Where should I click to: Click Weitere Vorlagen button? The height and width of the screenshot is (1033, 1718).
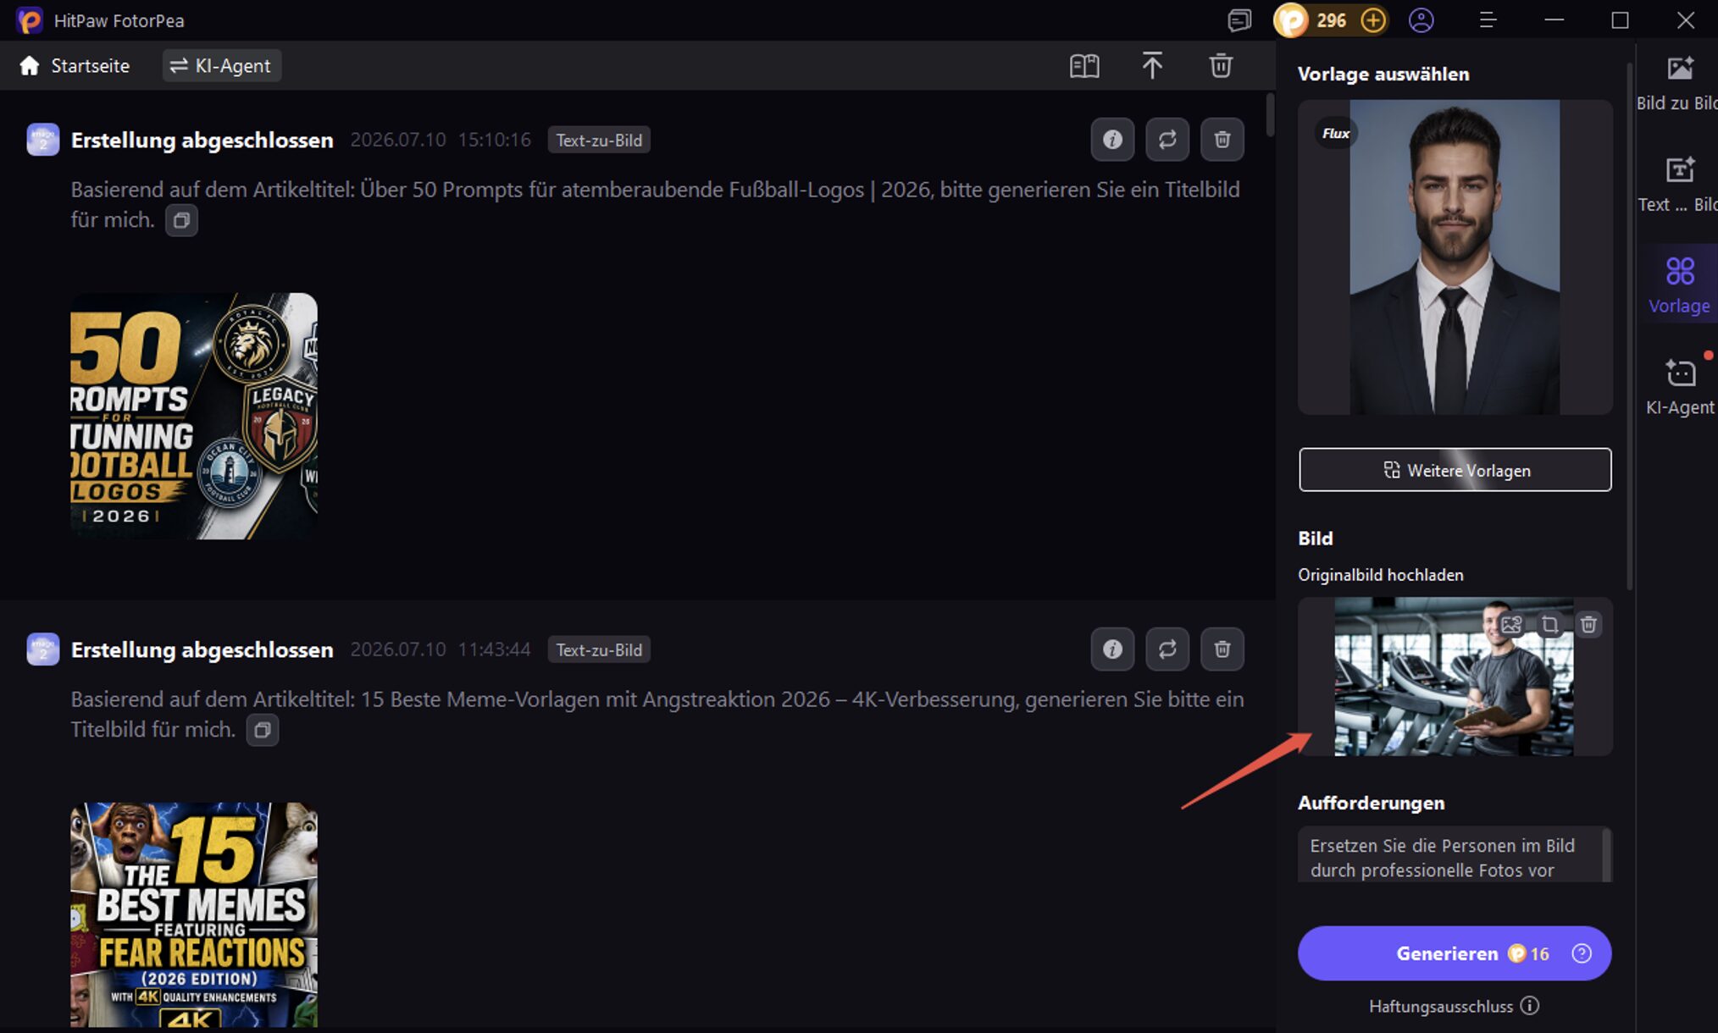[x=1455, y=470]
